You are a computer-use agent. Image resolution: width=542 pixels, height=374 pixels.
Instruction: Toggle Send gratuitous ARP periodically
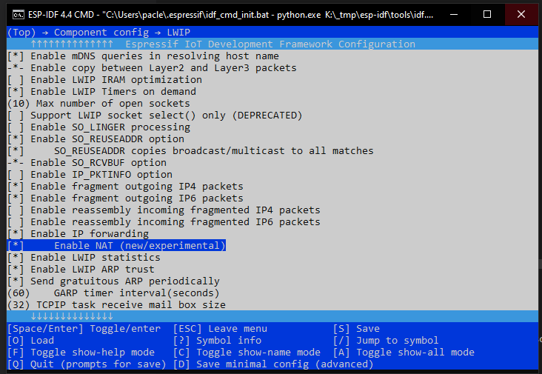113,281
